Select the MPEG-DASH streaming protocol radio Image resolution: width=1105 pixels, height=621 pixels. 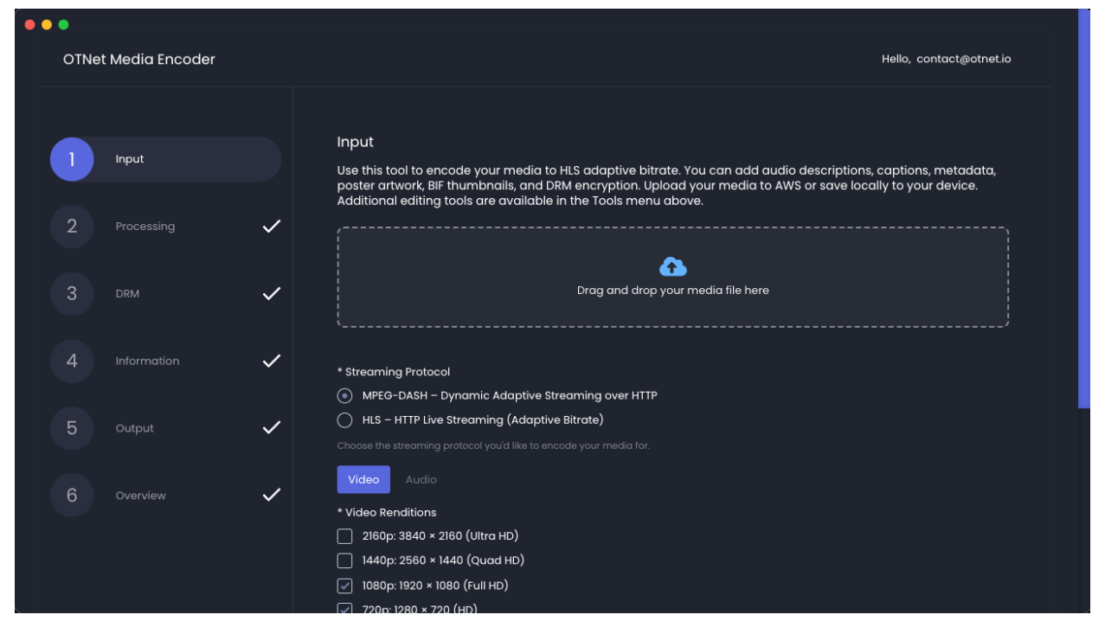click(345, 396)
